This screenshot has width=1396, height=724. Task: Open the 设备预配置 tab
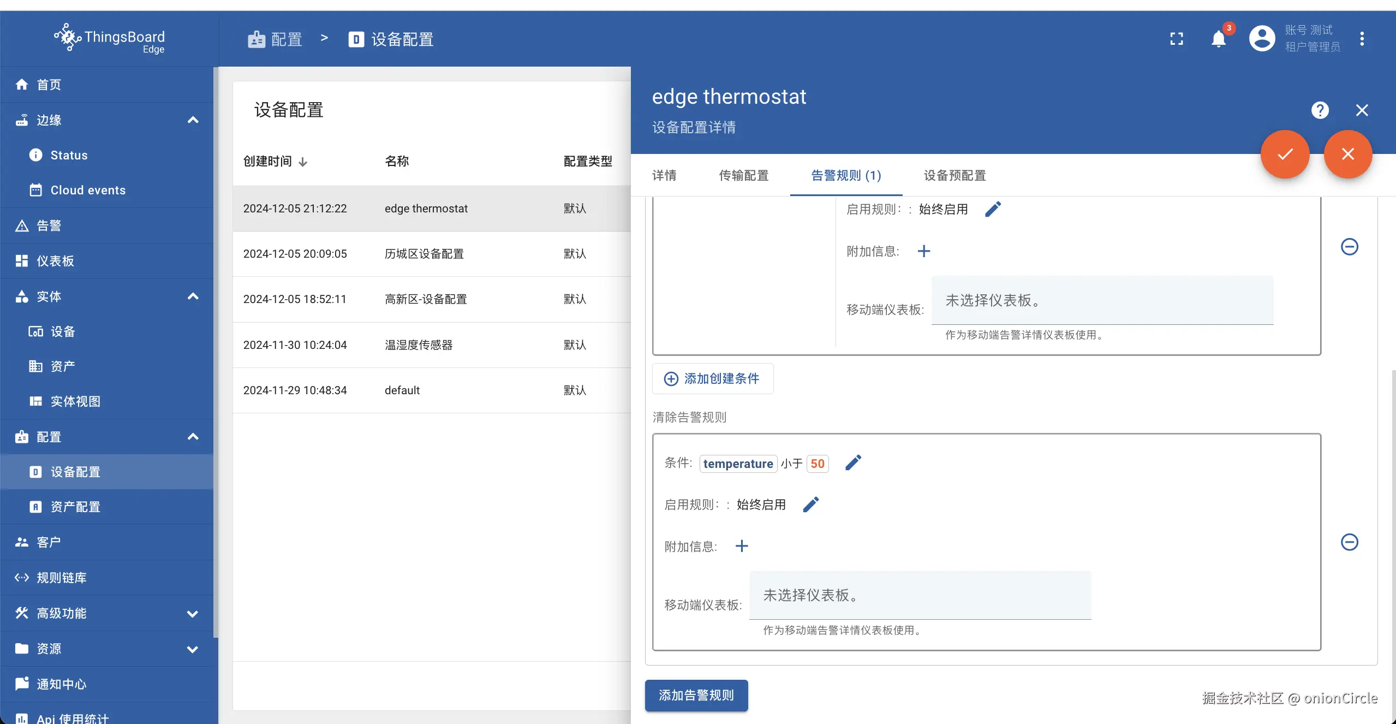click(x=954, y=176)
